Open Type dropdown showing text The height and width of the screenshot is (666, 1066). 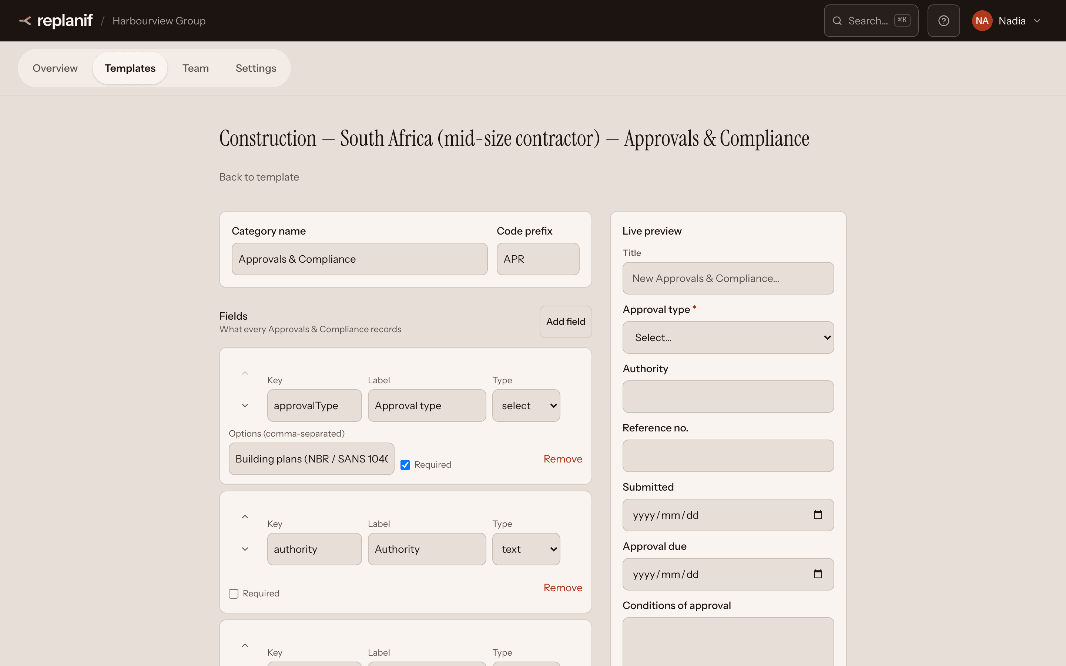tap(526, 549)
